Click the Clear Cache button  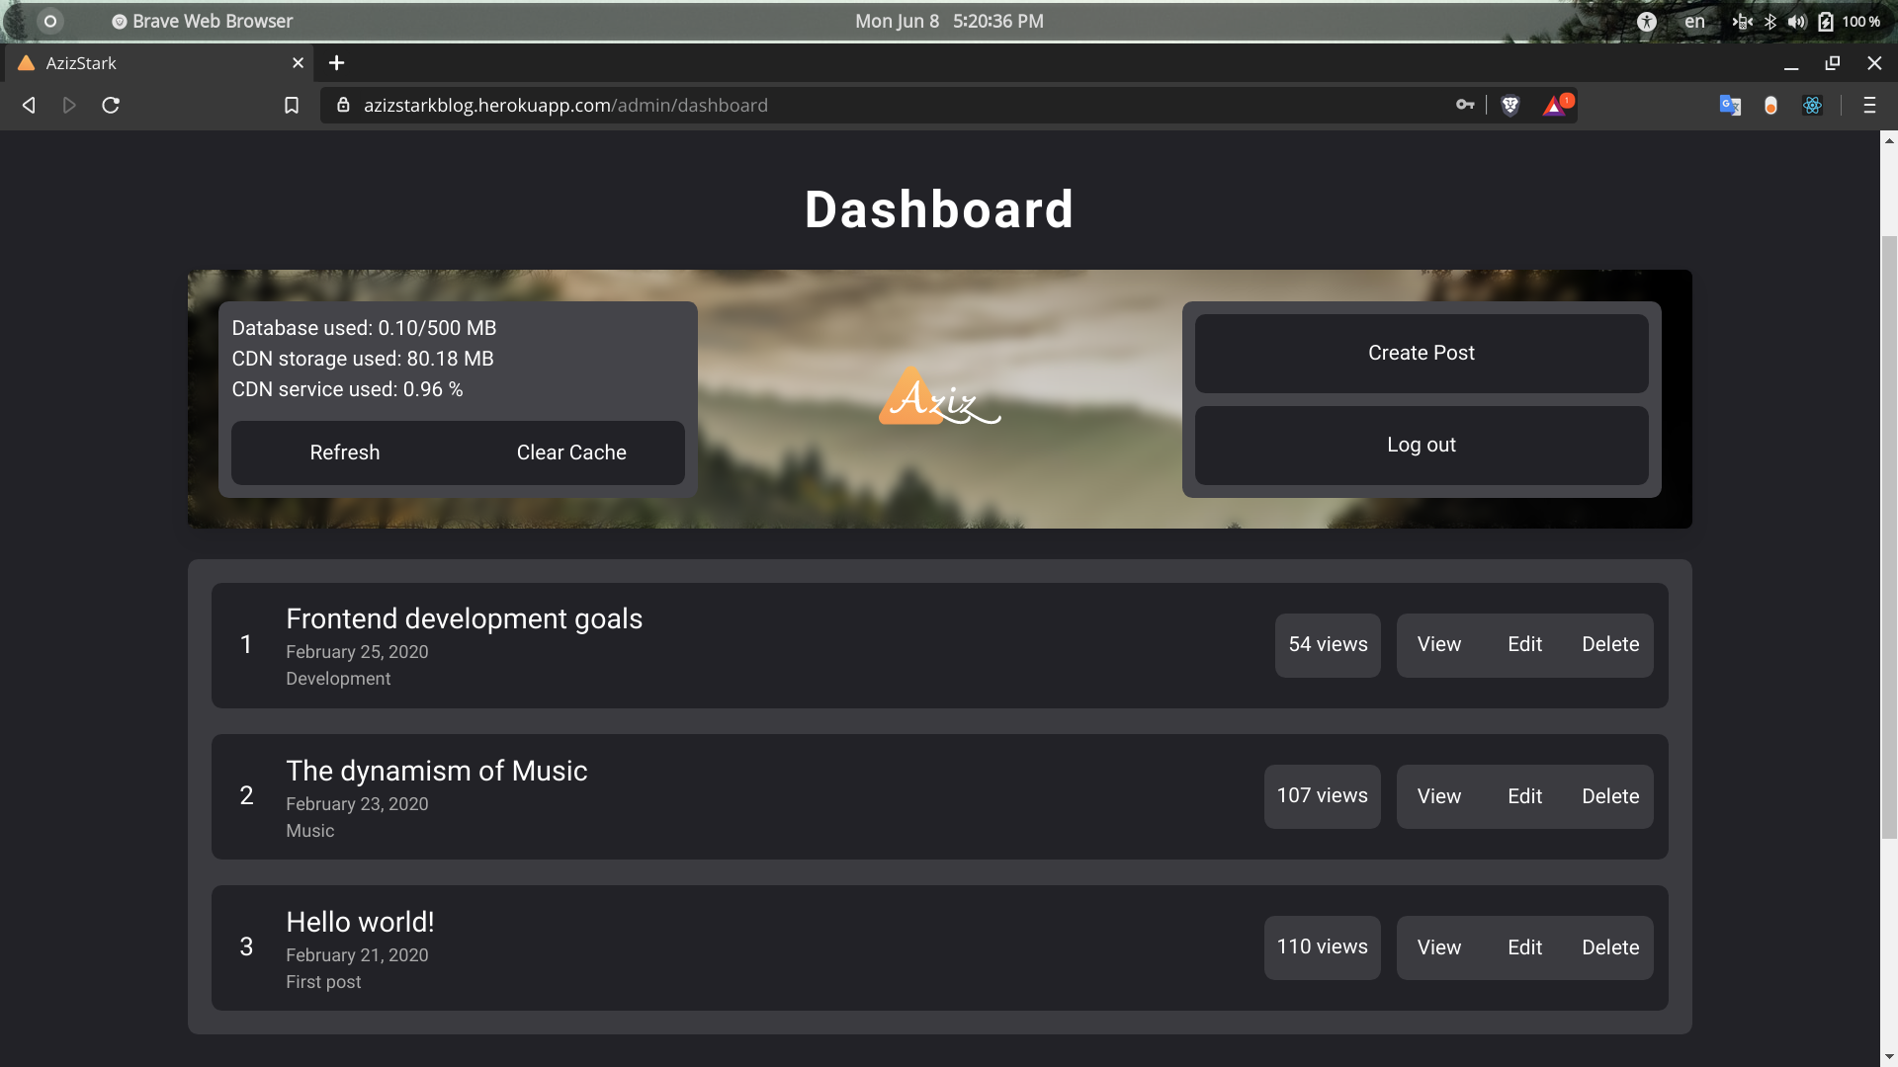(x=571, y=452)
